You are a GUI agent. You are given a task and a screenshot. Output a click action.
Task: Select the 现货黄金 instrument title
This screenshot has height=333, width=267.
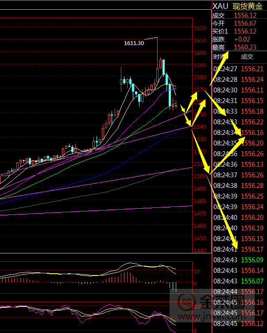pos(249,6)
